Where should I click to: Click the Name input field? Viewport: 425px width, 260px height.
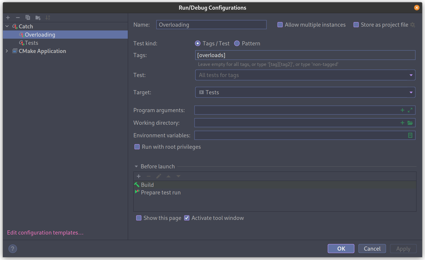pyautogui.click(x=211, y=25)
